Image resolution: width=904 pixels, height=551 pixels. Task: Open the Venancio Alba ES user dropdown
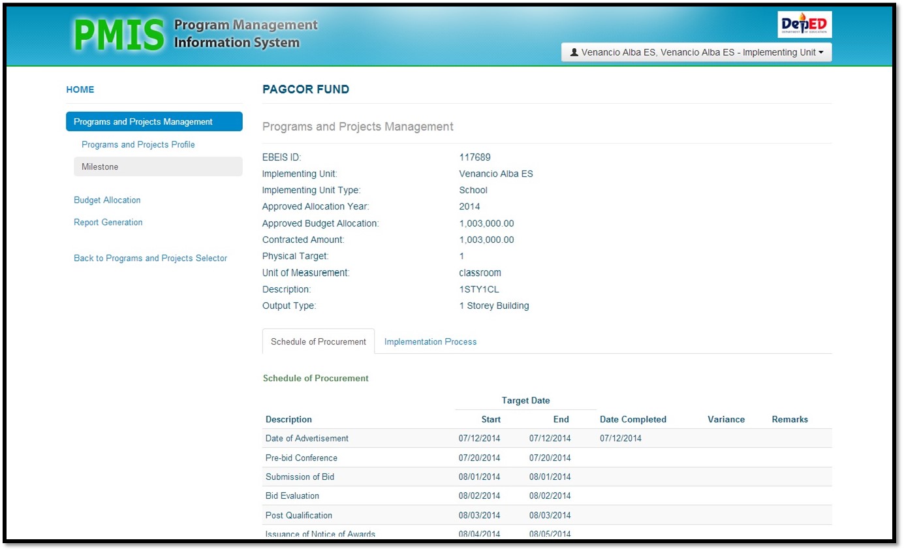click(696, 52)
